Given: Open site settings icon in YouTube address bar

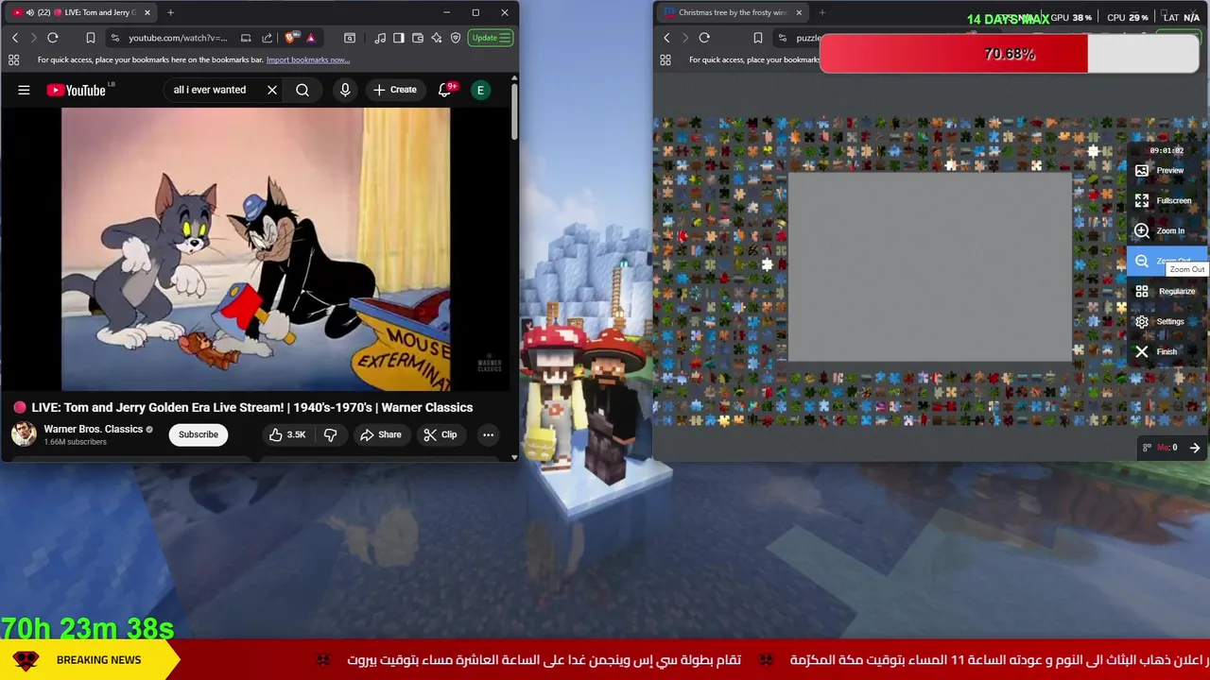Looking at the screenshot, I should coord(114,38).
